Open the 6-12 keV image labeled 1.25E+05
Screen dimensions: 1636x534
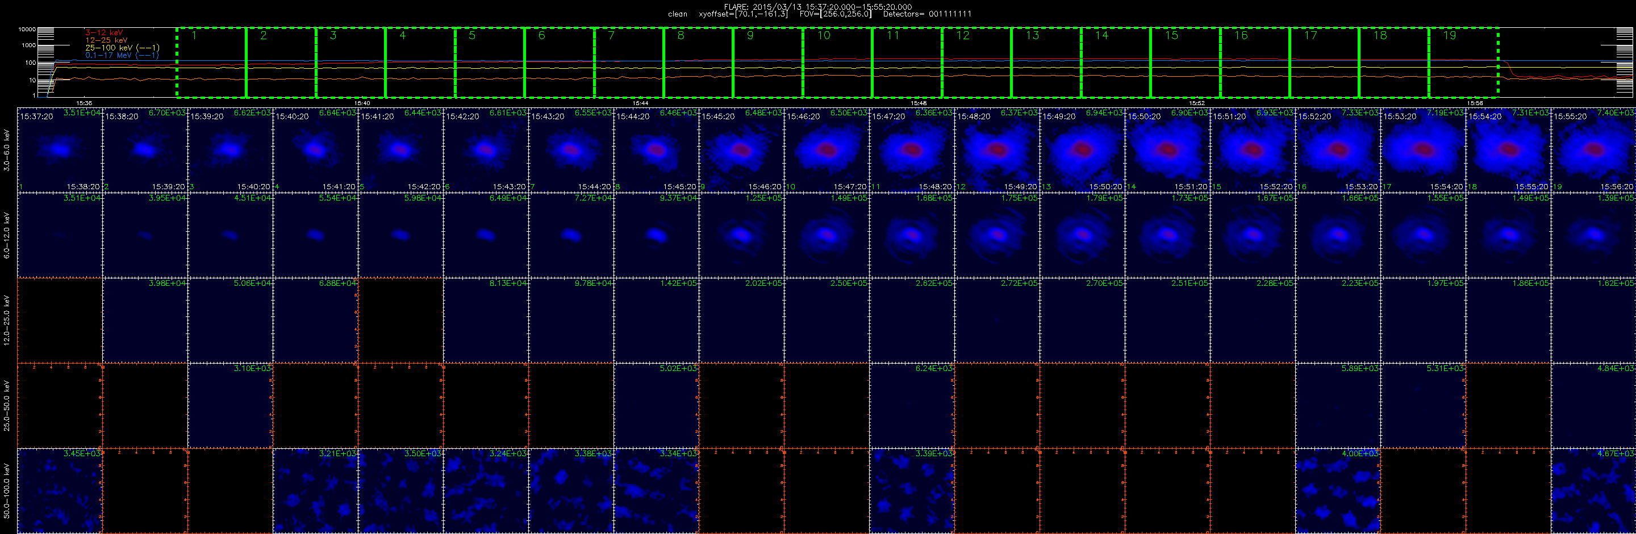(742, 235)
